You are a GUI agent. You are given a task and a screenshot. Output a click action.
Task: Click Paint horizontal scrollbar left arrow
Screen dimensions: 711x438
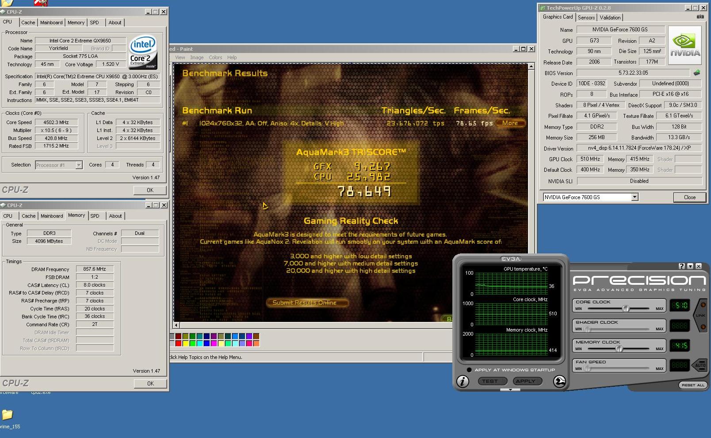click(x=176, y=325)
